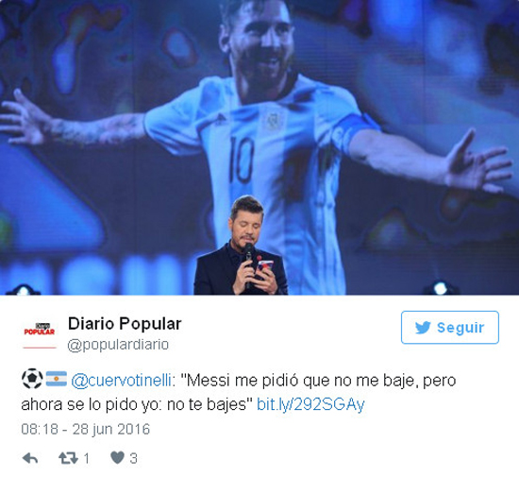Screen dimensions: 519x477
Task: Retweet using the retweet arrows icon
Action: click(68, 458)
